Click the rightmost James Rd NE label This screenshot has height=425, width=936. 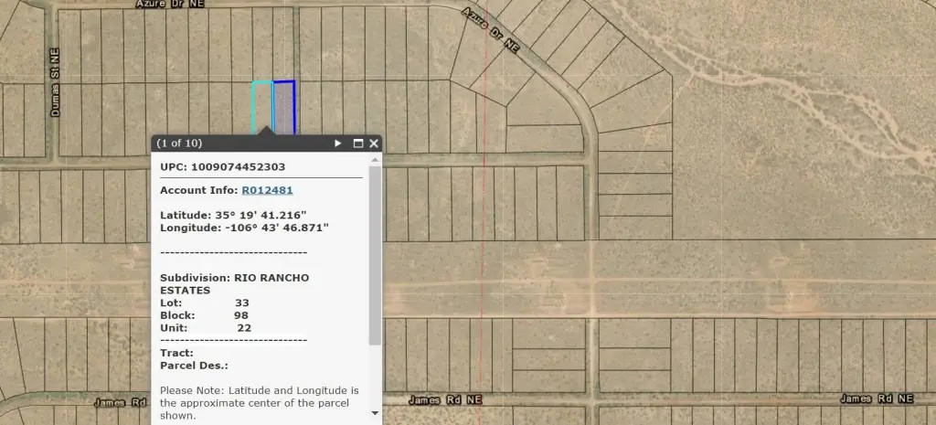tap(876, 398)
